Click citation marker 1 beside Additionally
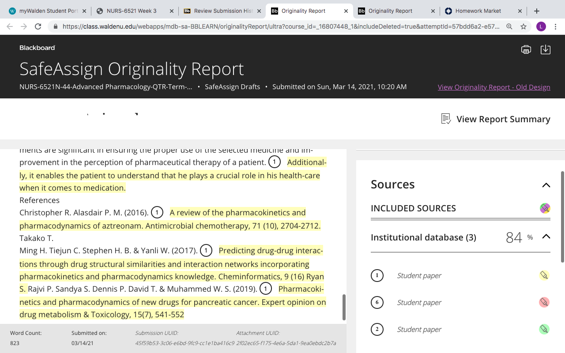Image resolution: width=565 pixels, height=353 pixels. [x=275, y=162]
